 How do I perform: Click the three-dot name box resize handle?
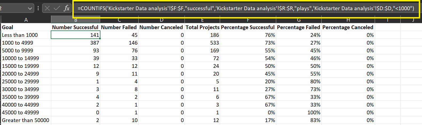click(38, 8)
